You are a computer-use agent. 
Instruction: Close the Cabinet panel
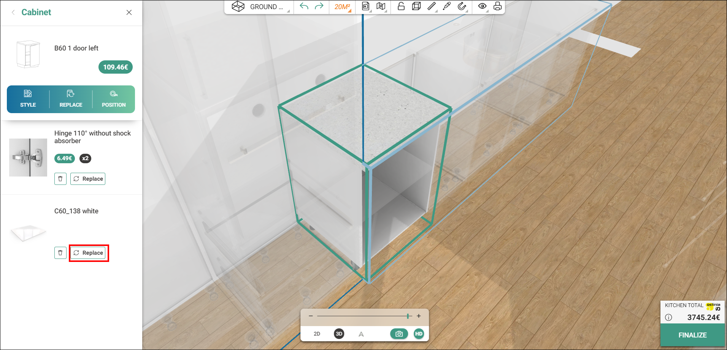pos(129,12)
